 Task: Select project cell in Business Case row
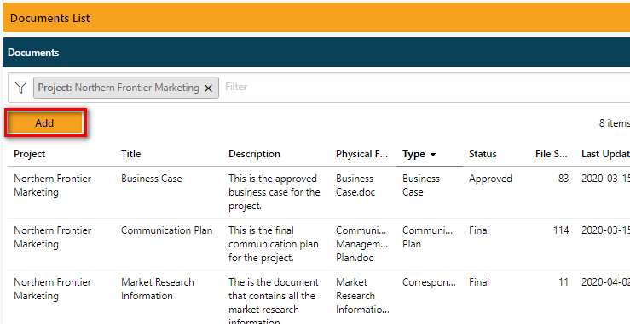pyautogui.click(x=52, y=185)
